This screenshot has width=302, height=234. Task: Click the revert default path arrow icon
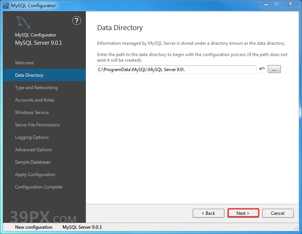point(262,69)
